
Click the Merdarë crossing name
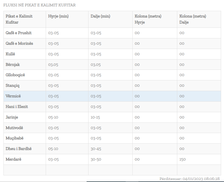coord(13,159)
